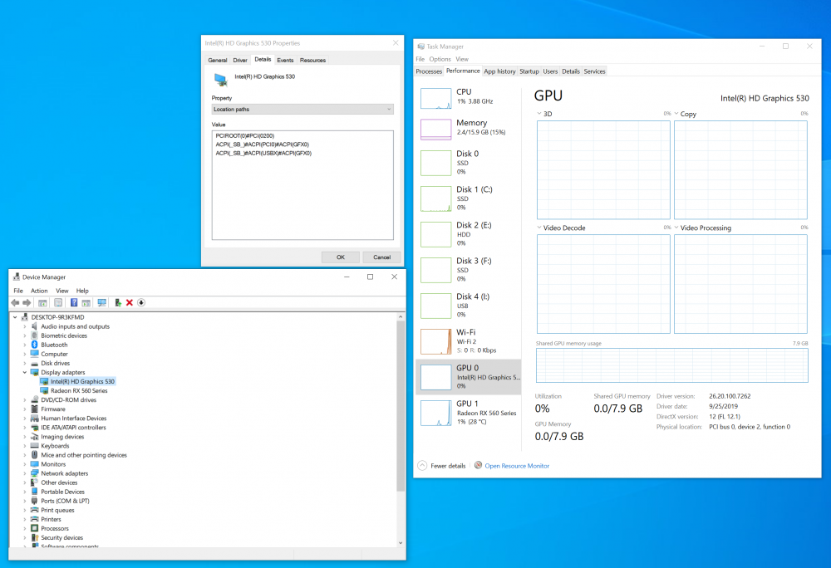831x568 pixels.
Task: Expand the Print queues node
Action: [x=25, y=511]
